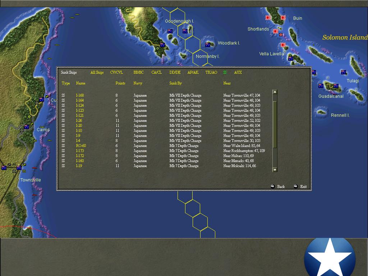
Task: Click the Sunk By column header
Action: [x=175, y=83]
